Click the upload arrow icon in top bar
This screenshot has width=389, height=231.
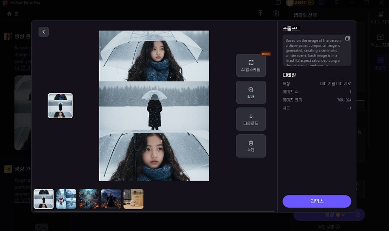[x=260, y=13]
